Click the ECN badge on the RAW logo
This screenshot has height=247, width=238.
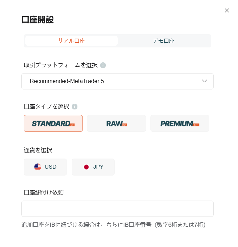[x=124, y=125]
